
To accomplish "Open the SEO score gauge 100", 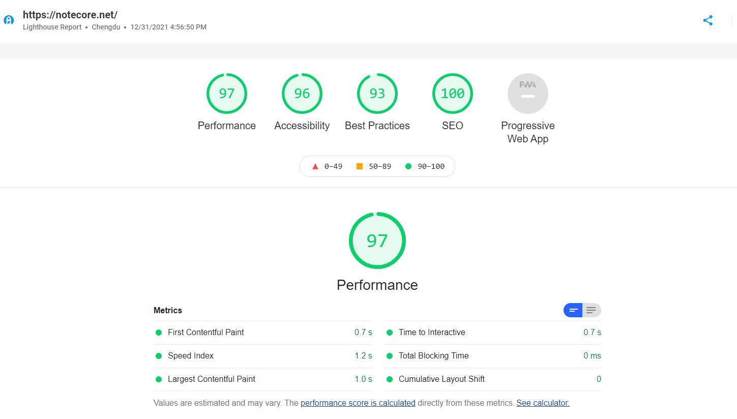I will pyautogui.click(x=453, y=94).
